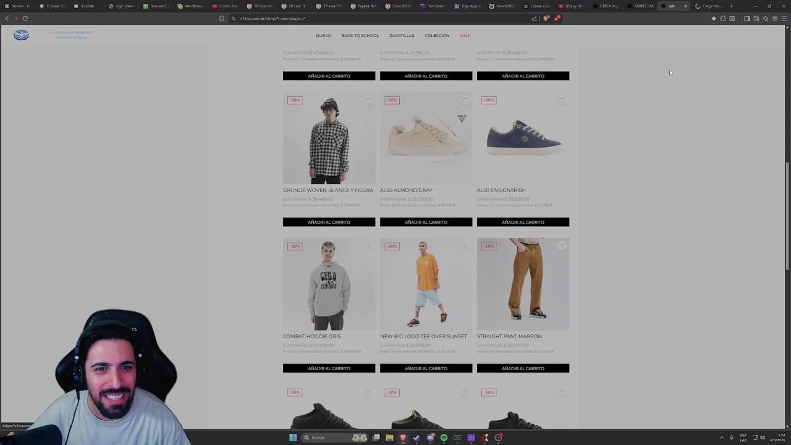This screenshot has height=445, width=791.
Task: Open NEW BIG LOGO TEE OVER SUNSET title
Action: coord(423,337)
